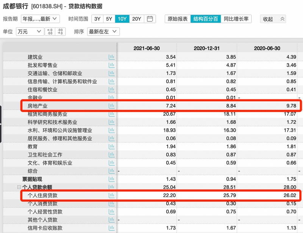
Task: Click the 4.87 value for 批发和零售业
Action: click(231, 65)
